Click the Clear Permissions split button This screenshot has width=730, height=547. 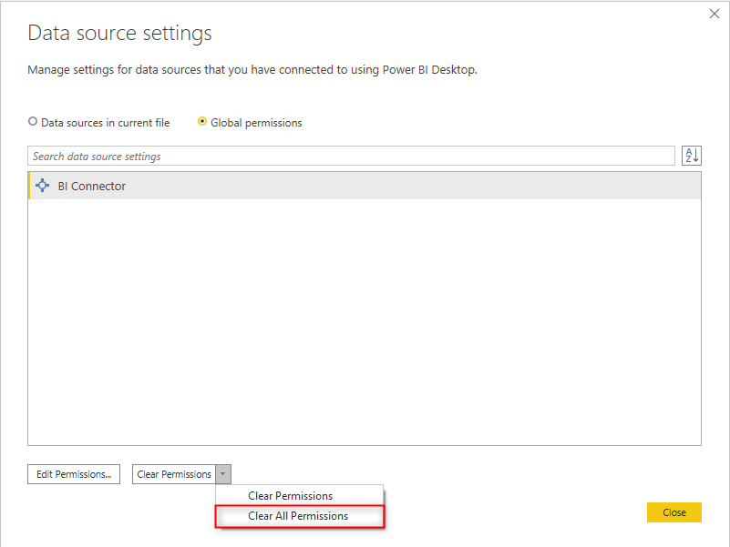[174, 474]
